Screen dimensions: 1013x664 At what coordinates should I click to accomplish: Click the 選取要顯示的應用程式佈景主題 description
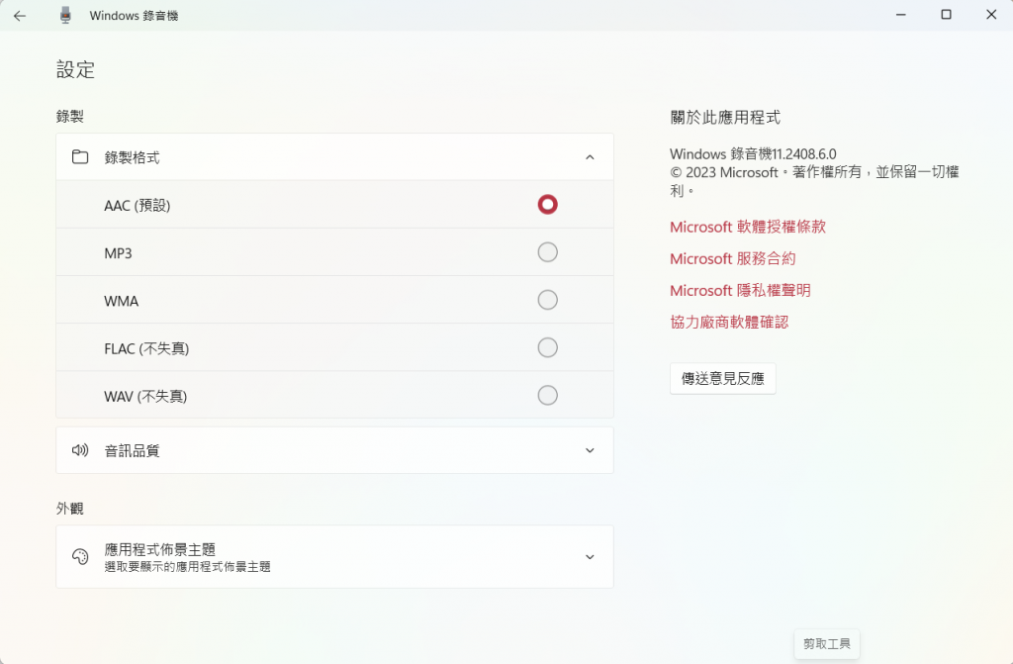click(x=187, y=567)
